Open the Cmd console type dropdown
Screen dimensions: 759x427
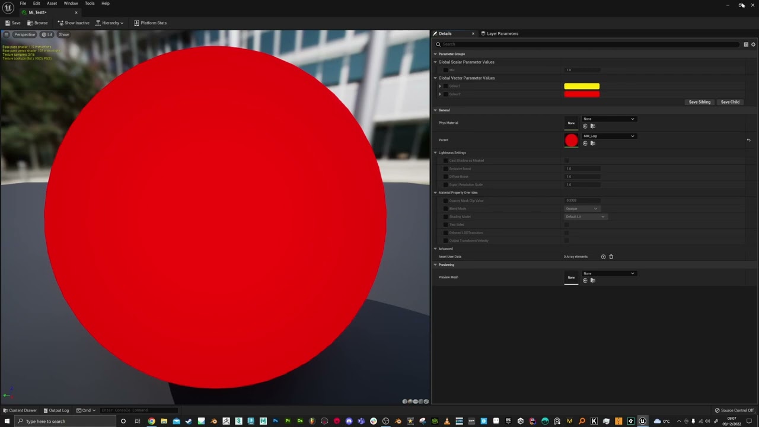click(86, 410)
